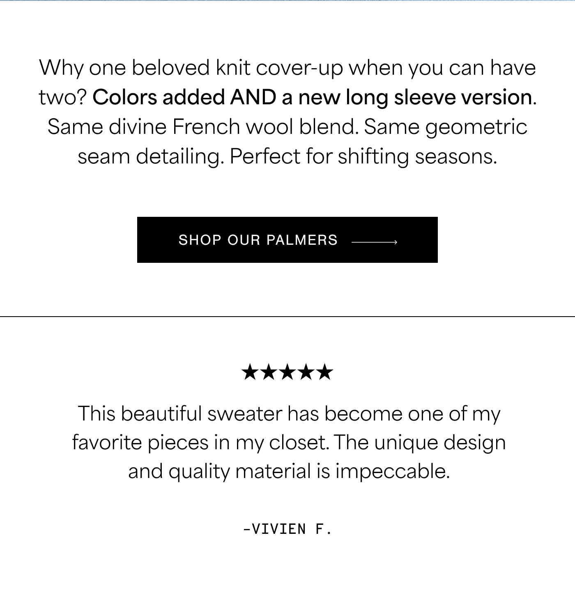Viewport: 575px width, 602px height.
Task: Click the horizontal divider line
Action: (287, 317)
